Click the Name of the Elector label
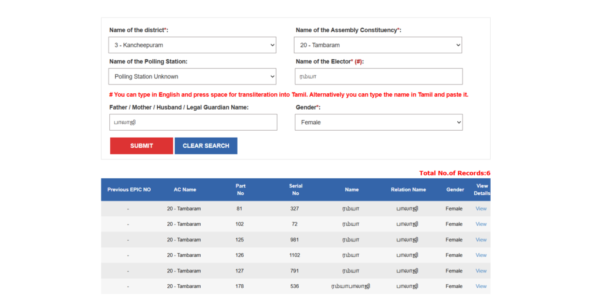The image size is (601, 303). pos(330,61)
